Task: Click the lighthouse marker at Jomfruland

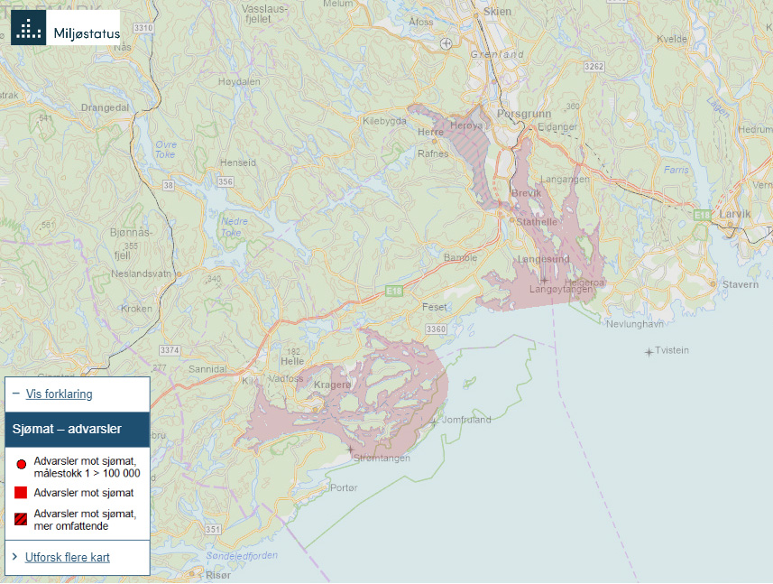Action: pyautogui.click(x=433, y=421)
